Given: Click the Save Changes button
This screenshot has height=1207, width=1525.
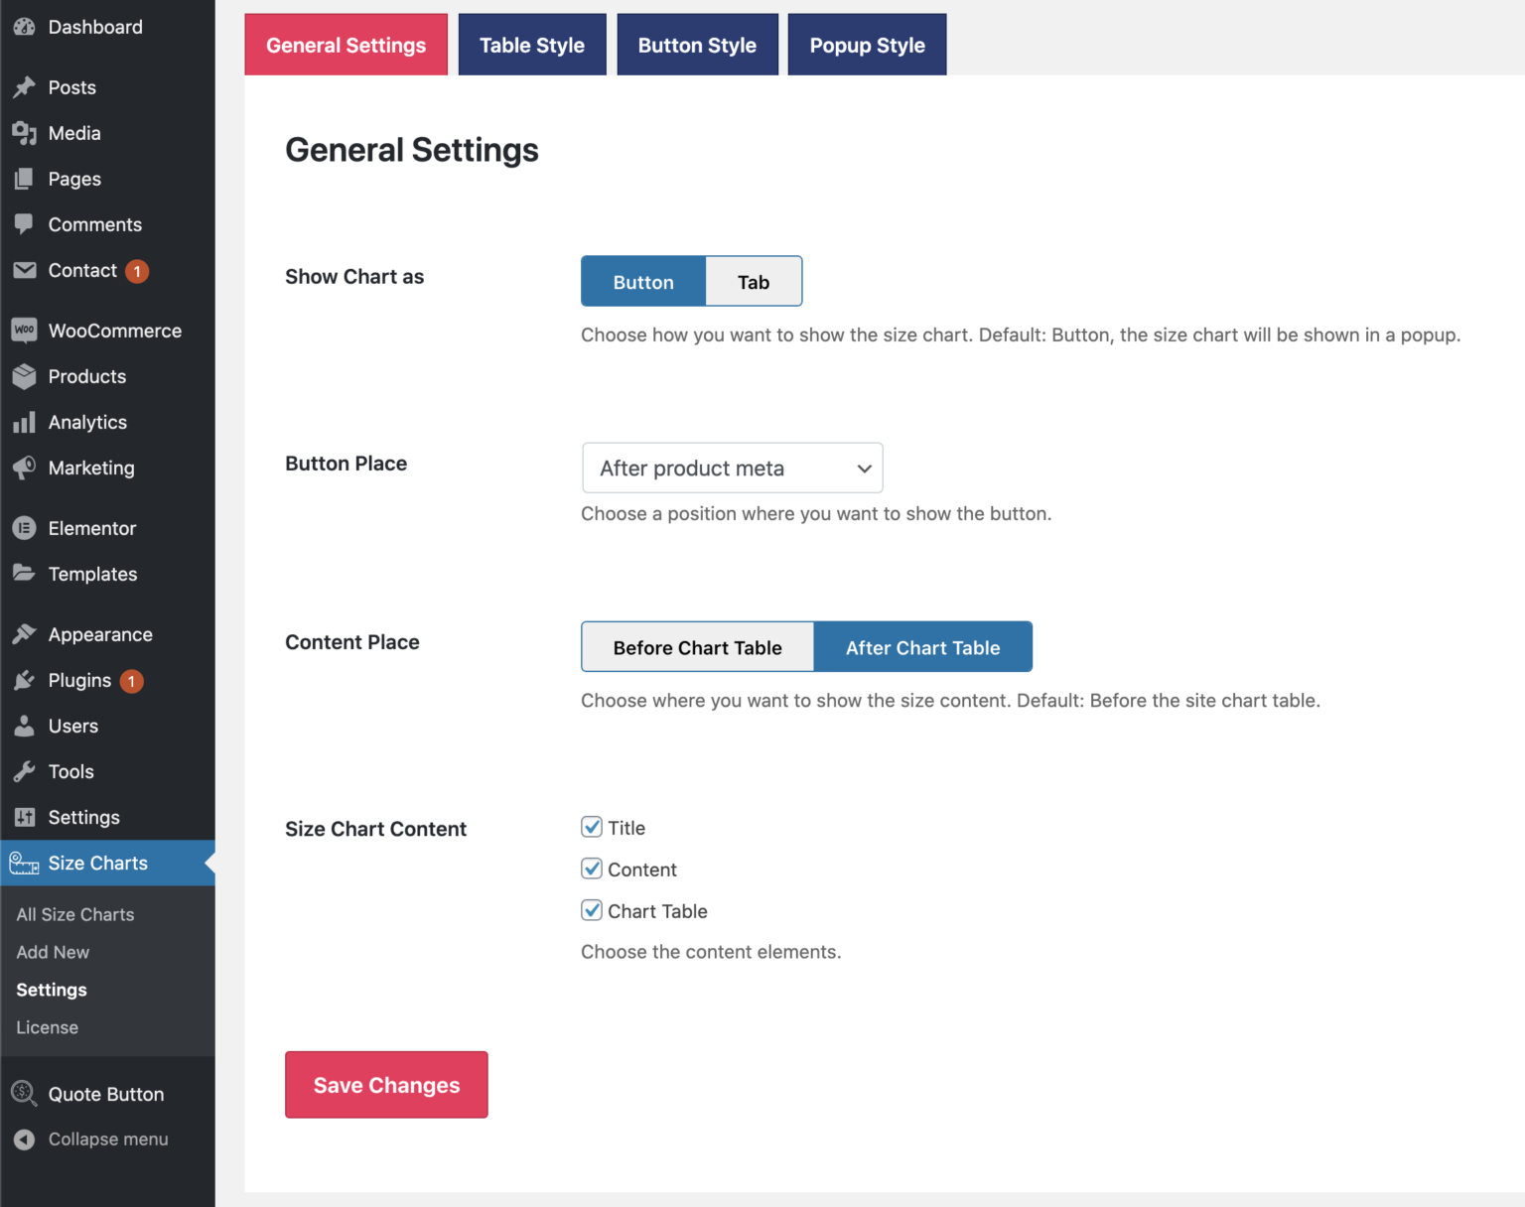Looking at the screenshot, I should click(386, 1085).
